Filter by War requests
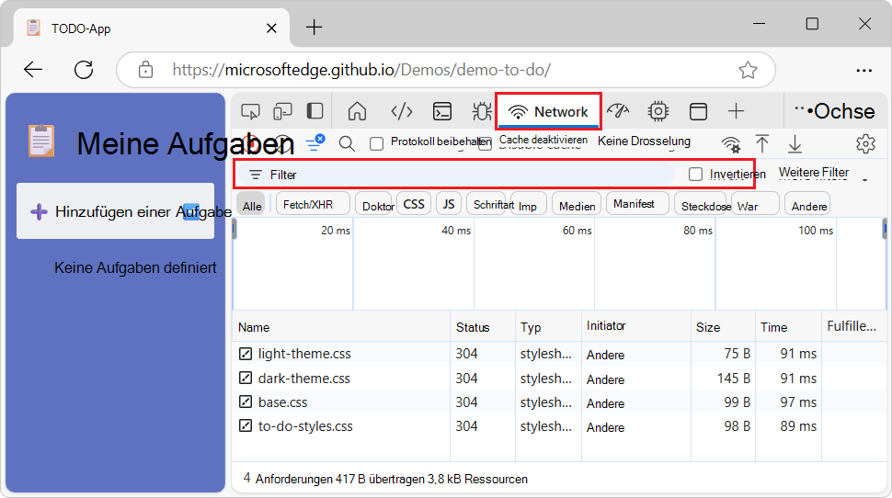This screenshot has width=892, height=498. 756,206
